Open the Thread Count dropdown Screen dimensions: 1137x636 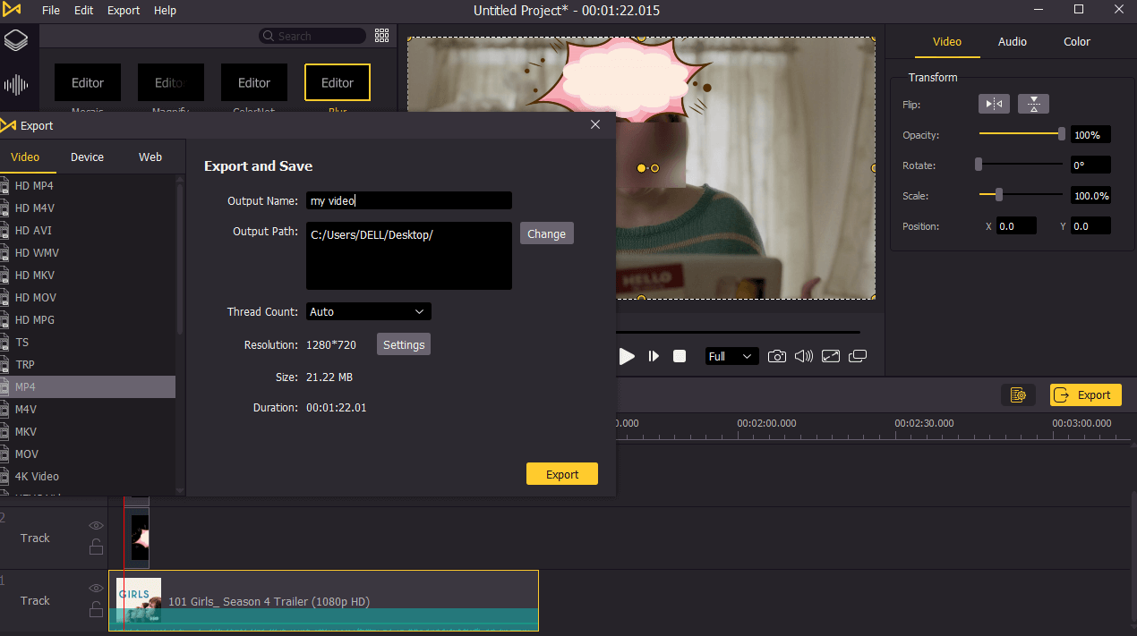(x=368, y=311)
